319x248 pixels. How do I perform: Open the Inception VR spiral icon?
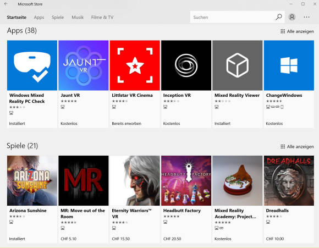click(x=186, y=65)
